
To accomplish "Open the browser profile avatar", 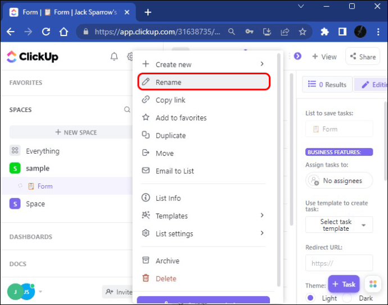I will (360, 32).
